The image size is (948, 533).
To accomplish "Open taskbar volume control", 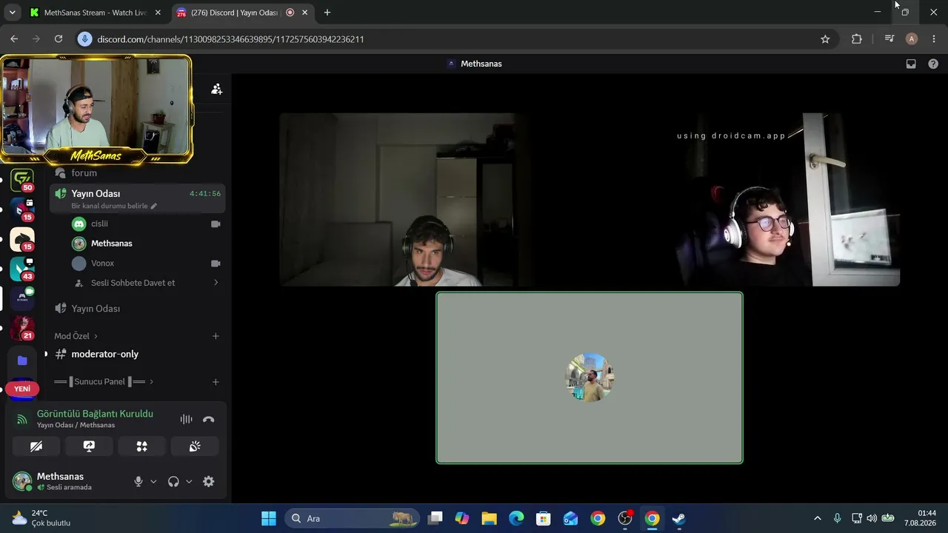I will [872, 518].
